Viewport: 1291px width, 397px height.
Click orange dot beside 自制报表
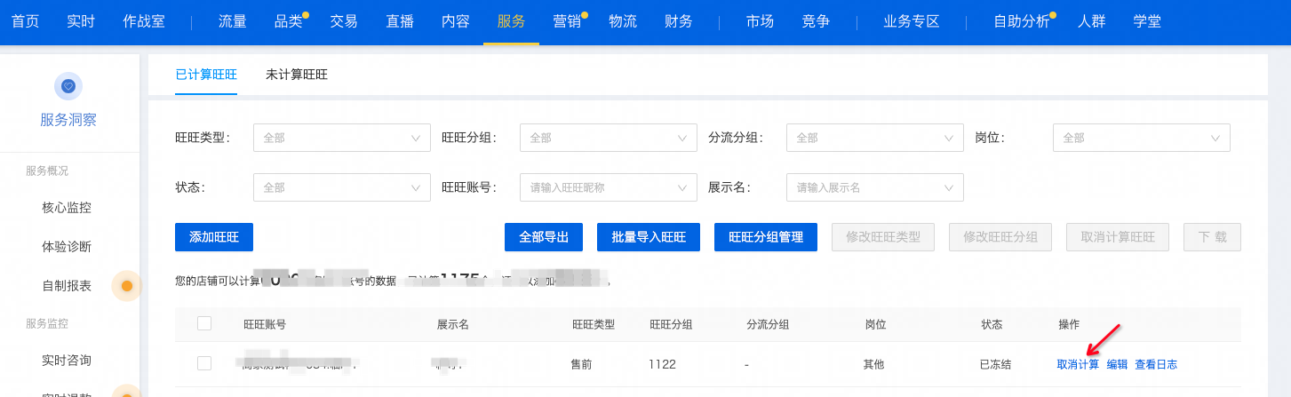click(x=126, y=286)
